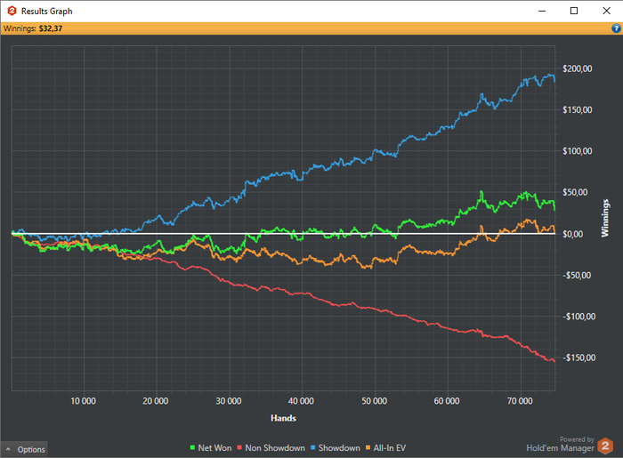Click the green Net Won color swatch

[x=193, y=447]
